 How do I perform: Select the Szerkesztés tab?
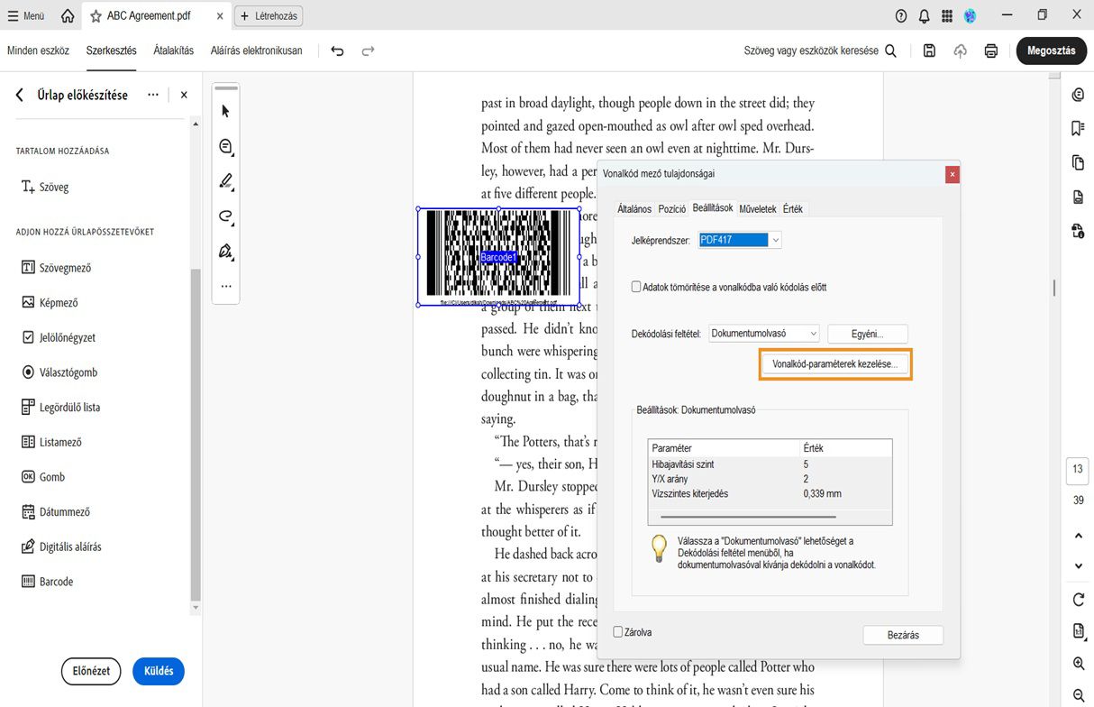[111, 50]
